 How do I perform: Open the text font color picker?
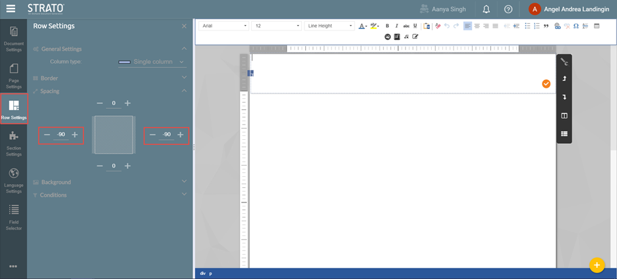pyautogui.click(x=362, y=26)
